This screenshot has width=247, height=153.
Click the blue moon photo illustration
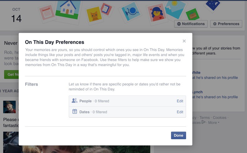pos(213,4)
